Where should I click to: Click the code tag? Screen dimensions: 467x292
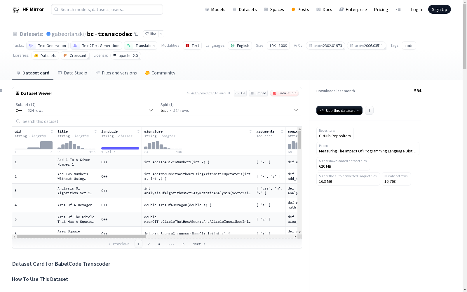pyautogui.click(x=409, y=46)
